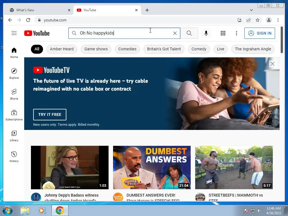
Task: Open Shorts in the sidebar
Action: [14, 94]
